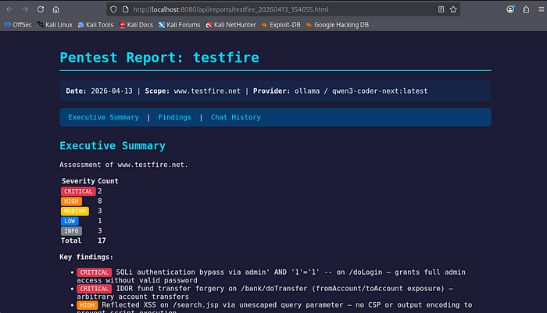Click the Count column header
This screenshot has width=547, height=313.
pyautogui.click(x=108, y=181)
